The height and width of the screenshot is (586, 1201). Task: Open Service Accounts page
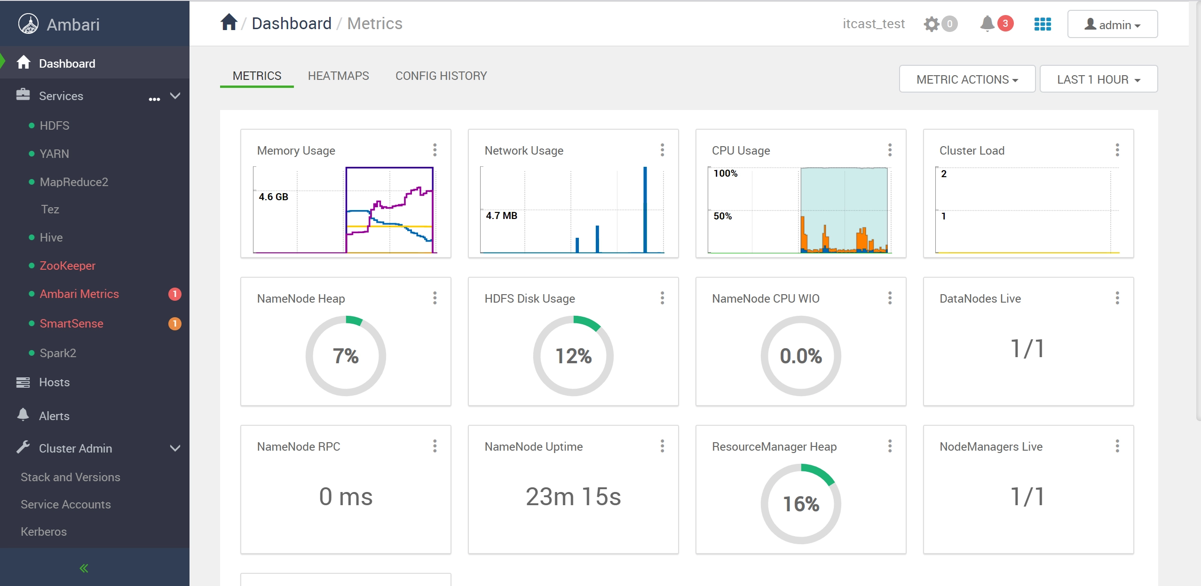pos(66,504)
